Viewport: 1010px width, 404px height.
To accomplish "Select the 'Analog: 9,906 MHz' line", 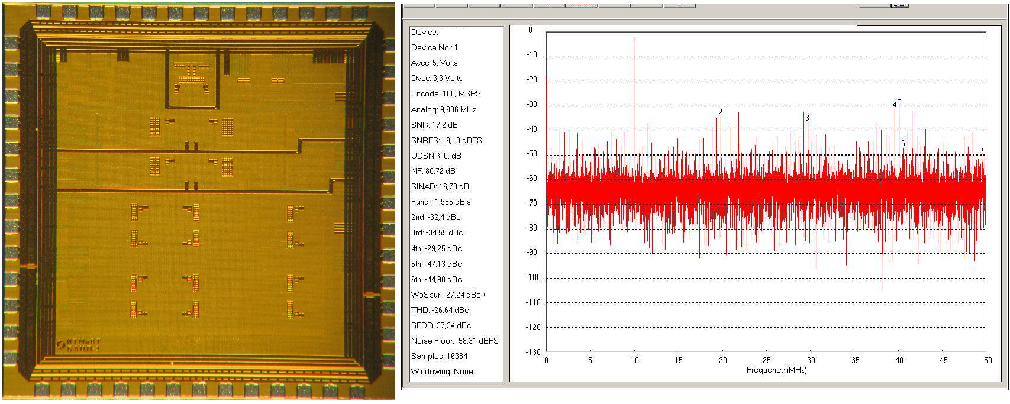I will point(444,109).
